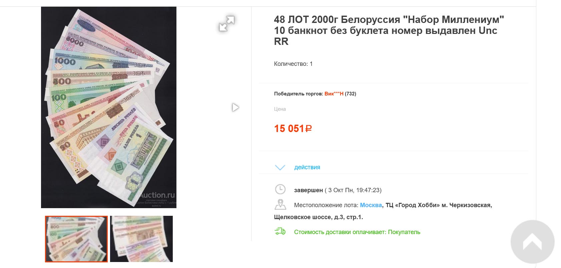
Task: Show the next lot photo with arrow
Action: 235,107
